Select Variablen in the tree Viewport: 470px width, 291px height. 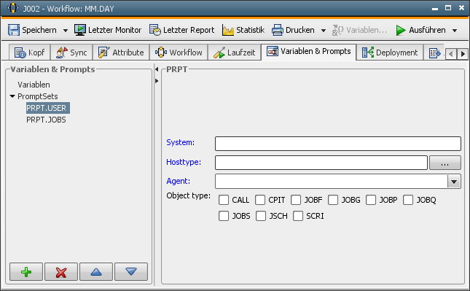point(34,85)
